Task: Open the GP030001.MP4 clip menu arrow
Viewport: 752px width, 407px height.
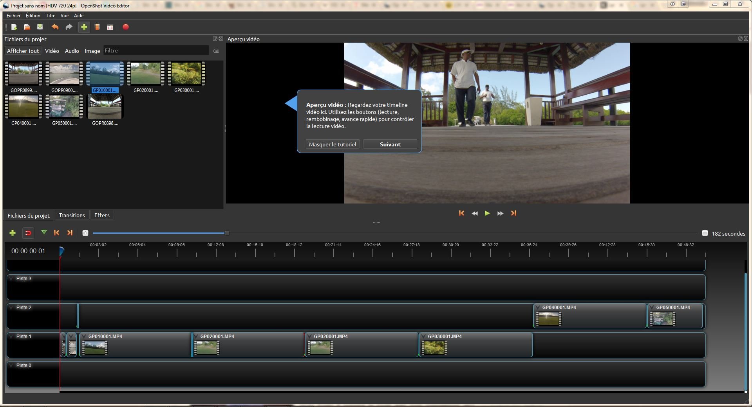Action: point(423,337)
